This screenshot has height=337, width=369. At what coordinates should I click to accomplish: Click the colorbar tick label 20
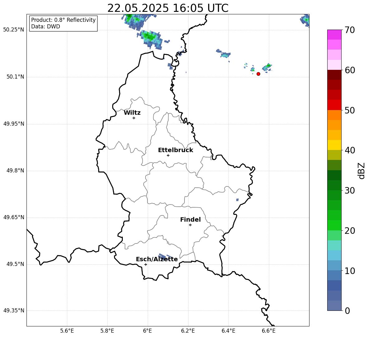(x=350, y=231)
